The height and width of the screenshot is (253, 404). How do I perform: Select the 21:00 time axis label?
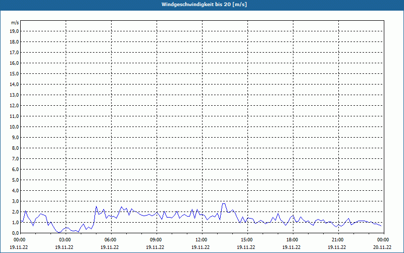tap(337, 240)
